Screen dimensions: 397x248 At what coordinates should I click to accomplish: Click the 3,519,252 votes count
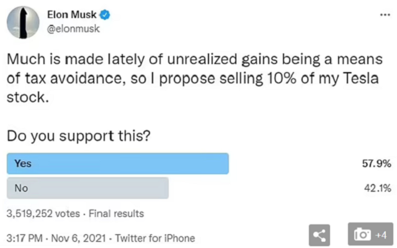coord(43,214)
